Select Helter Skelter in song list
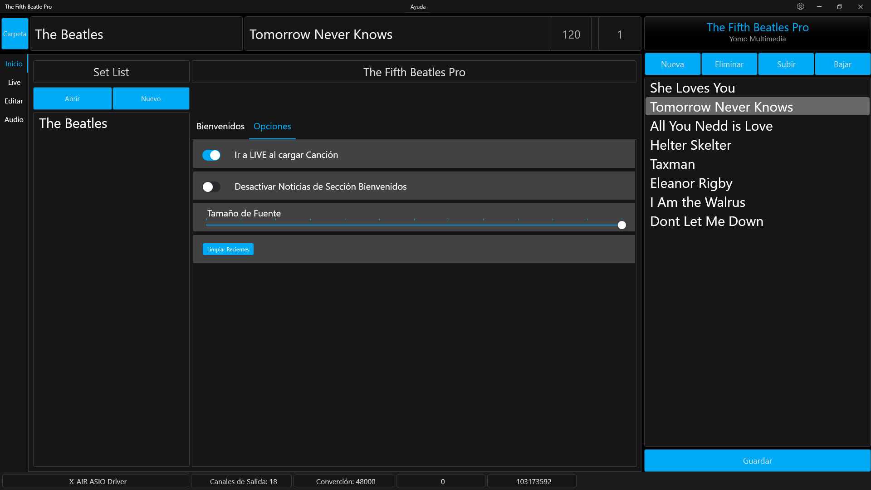The image size is (871, 490). click(690, 145)
